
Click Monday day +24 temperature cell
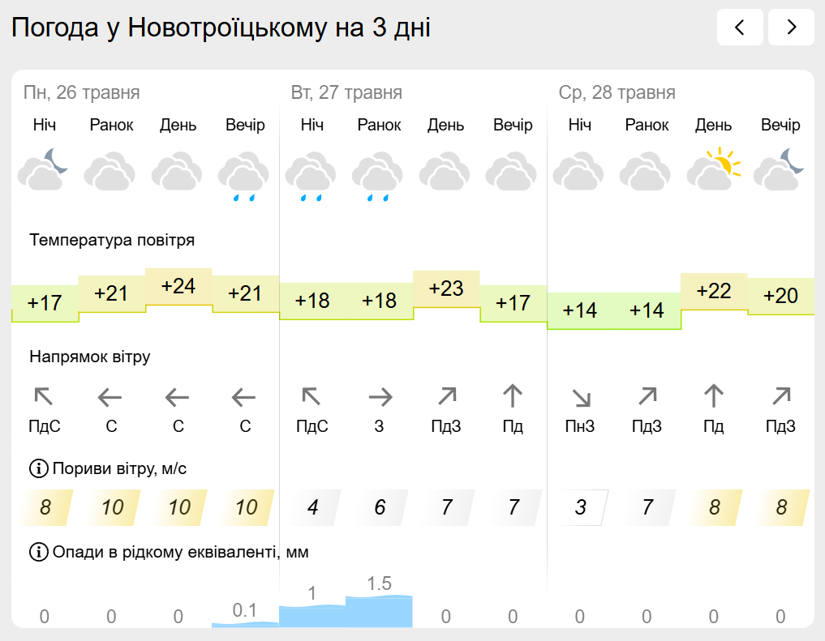pos(179,287)
